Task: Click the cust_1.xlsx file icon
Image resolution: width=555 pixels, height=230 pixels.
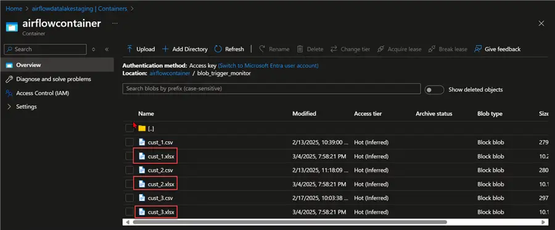Action: tap(142, 157)
